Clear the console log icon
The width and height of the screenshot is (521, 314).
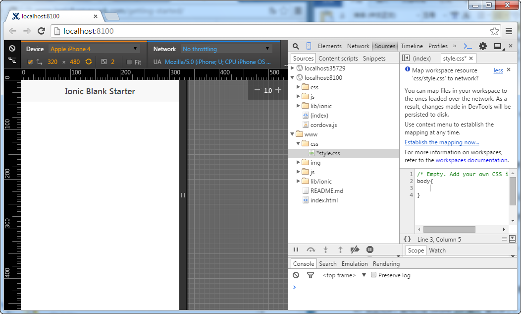point(296,275)
